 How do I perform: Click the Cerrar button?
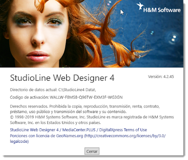[x=92, y=151]
